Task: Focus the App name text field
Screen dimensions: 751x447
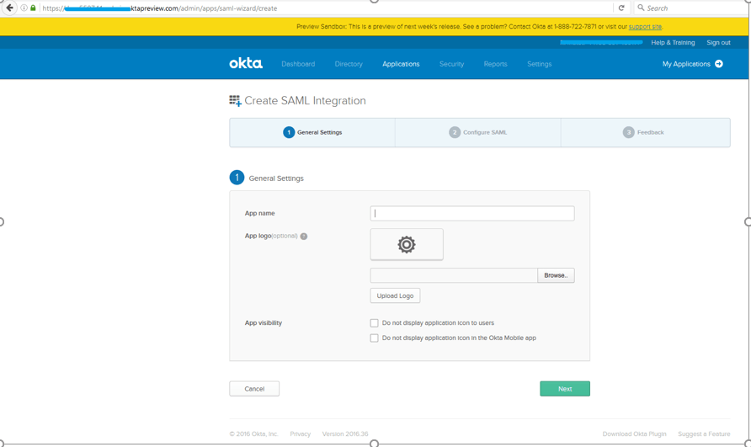Action: click(472, 213)
